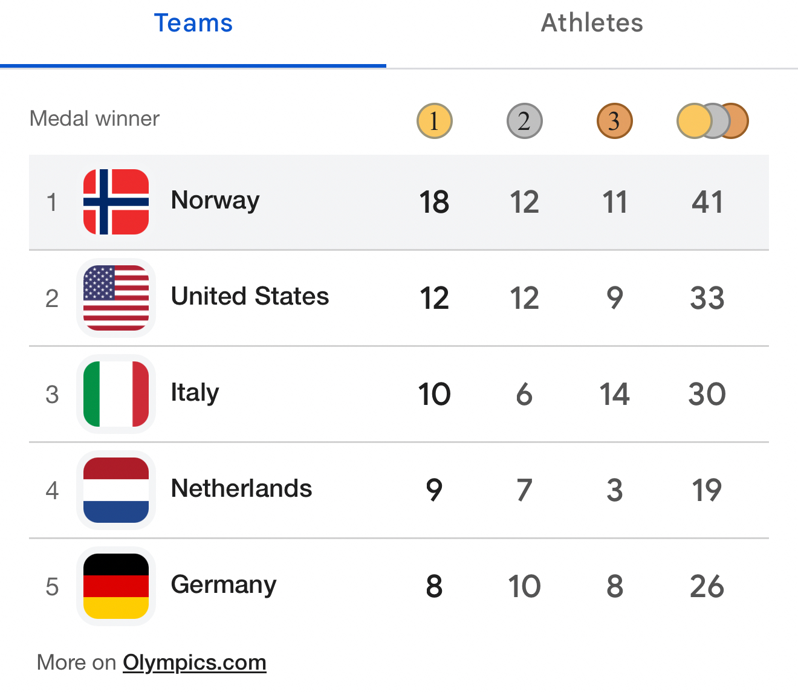Open the Olympics.com link
Viewport: 798px width, 692px height.
click(x=195, y=662)
